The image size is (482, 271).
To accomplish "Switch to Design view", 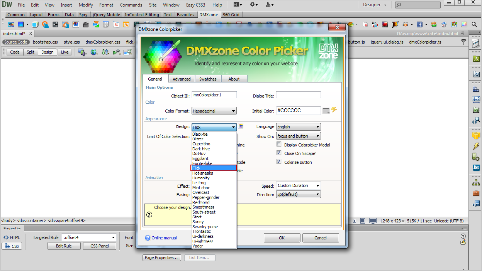I will coord(48,52).
